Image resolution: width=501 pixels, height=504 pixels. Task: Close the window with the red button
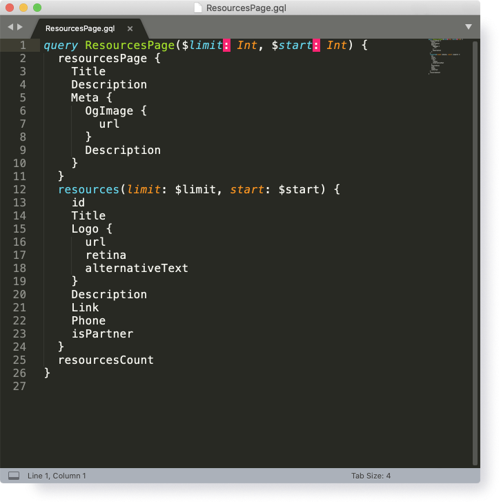pos(10,8)
